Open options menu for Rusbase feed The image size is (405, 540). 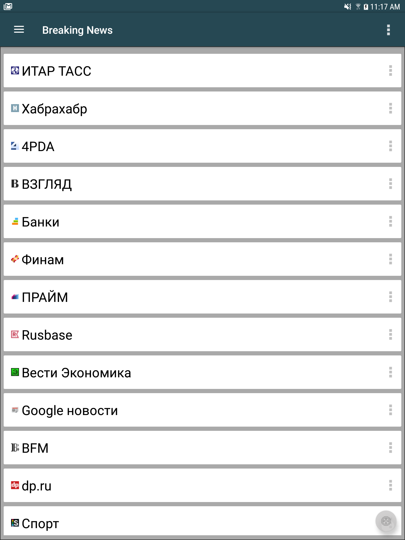[x=390, y=335]
